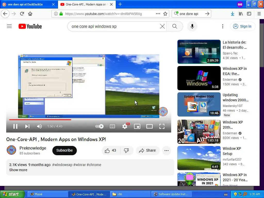Image resolution: width=264 pixels, height=198 pixels.
Task: Open Windows XP 20th video title
Action: pyautogui.click(x=233, y=125)
